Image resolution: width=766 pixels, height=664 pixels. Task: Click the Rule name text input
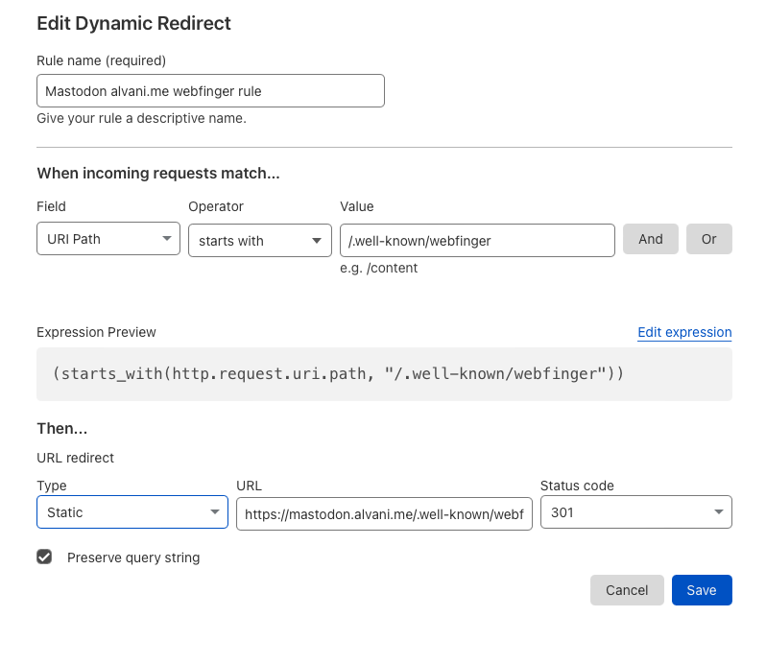tap(210, 91)
